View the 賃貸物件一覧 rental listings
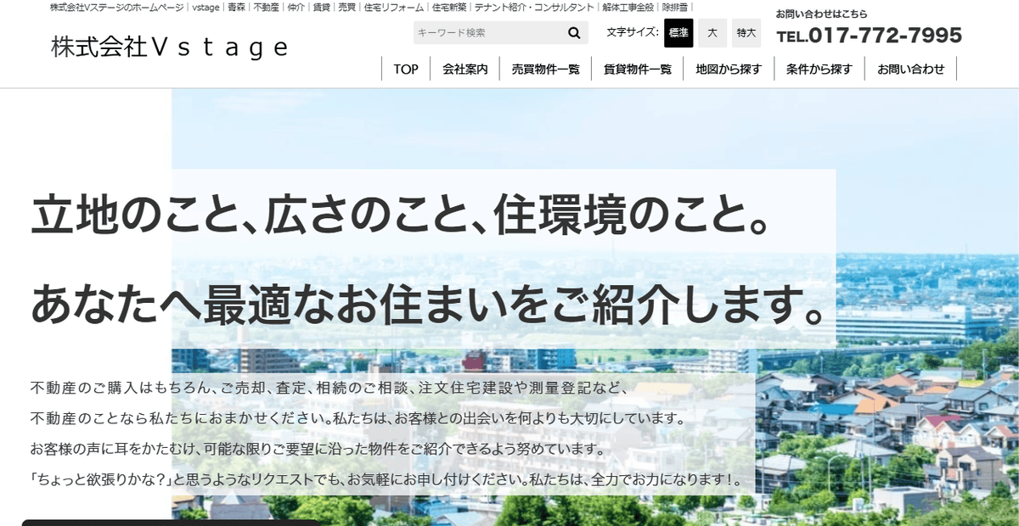Viewport: 1019px width, 526px height. pyautogui.click(x=639, y=69)
